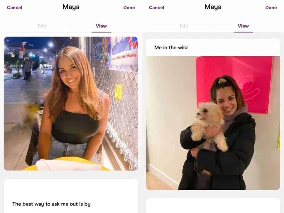Tap 'The best way to ask me out' prompt
Viewport: 284px width, 213px height.
(51, 204)
